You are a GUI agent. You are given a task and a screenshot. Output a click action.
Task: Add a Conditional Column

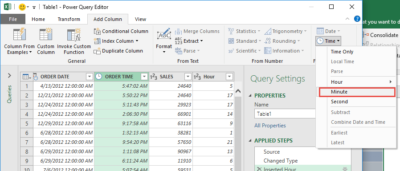tap(121, 31)
